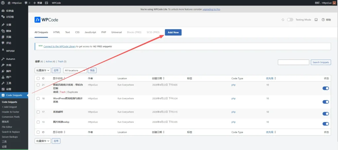Switch to the JavaScript snippets tab

pyautogui.click(x=90, y=32)
